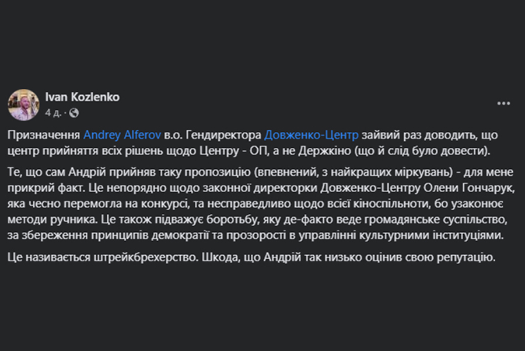Click the word 'штрейкбрехерство' in the last line
Viewport: 525px width, 351px height.
pyautogui.click(x=146, y=258)
